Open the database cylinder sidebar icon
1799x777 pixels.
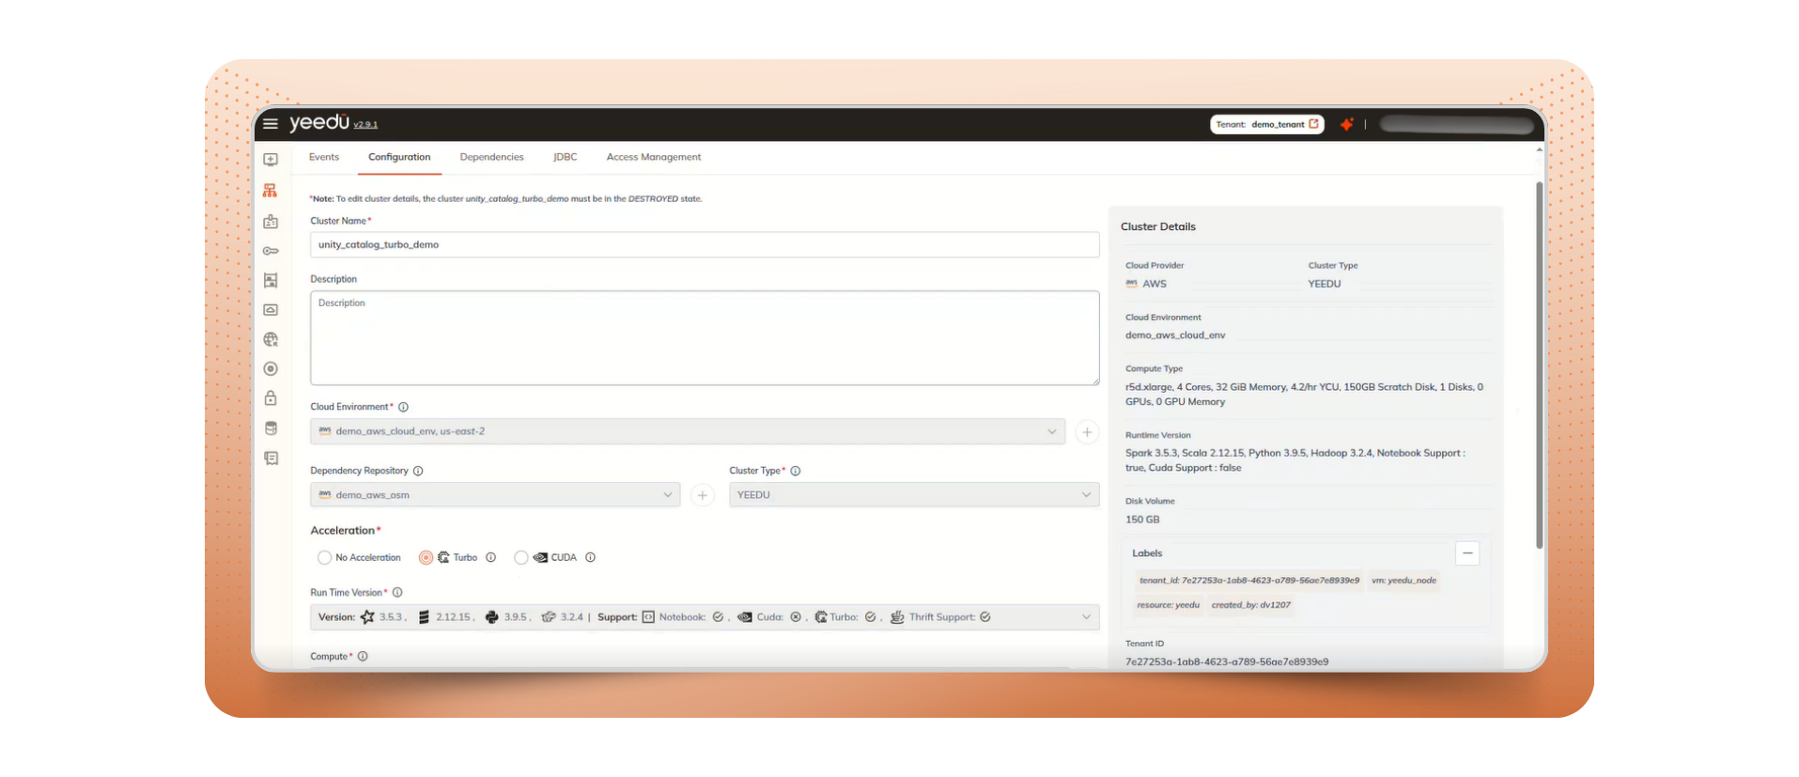tap(271, 428)
